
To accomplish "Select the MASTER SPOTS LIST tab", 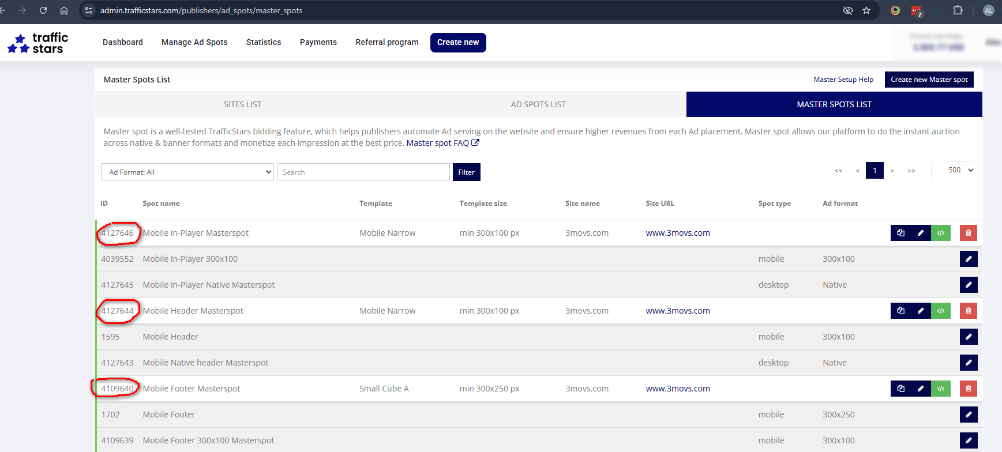I will click(834, 104).
